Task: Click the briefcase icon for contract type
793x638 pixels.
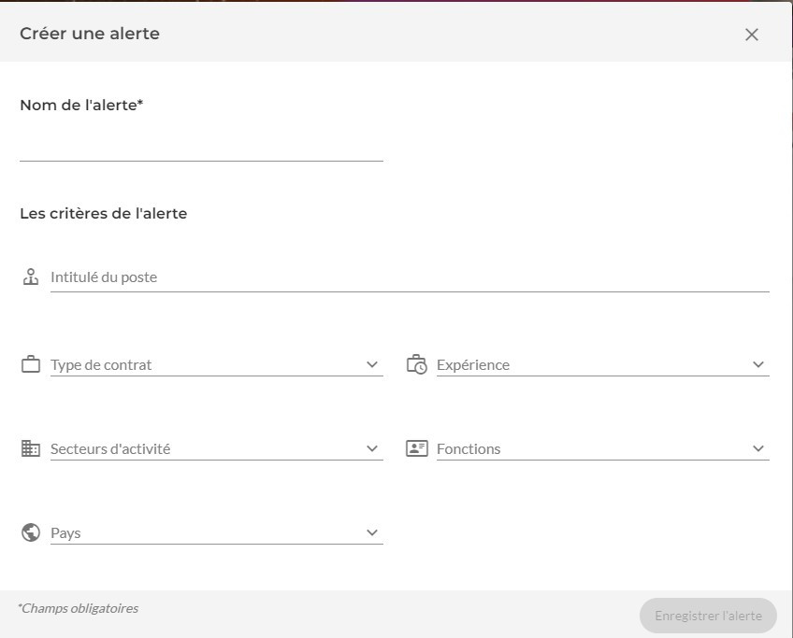Action: (31, 364)
